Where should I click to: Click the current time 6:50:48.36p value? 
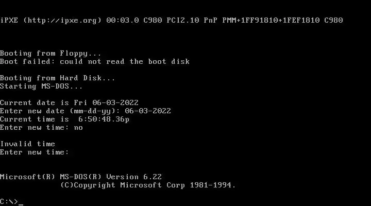click(x=104, y=119)
